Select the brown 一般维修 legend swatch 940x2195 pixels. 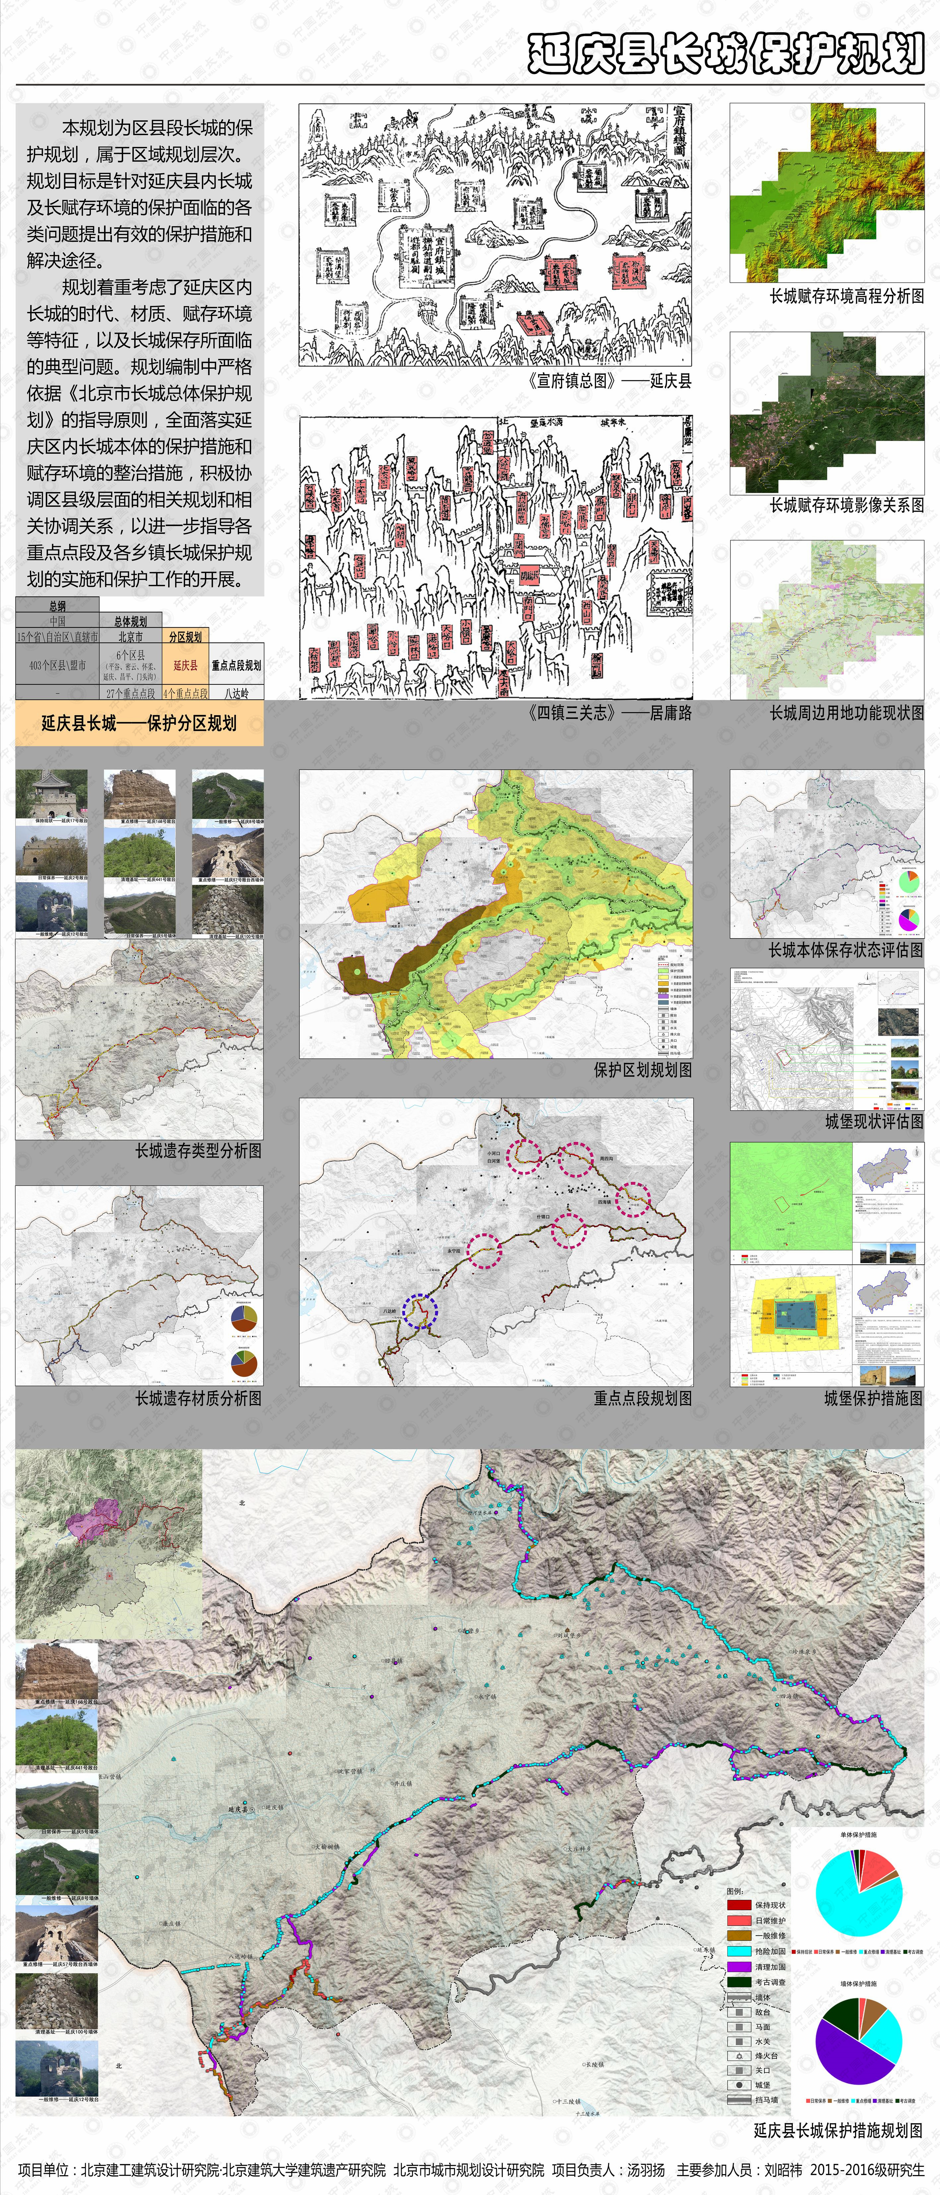[738, 1935]
